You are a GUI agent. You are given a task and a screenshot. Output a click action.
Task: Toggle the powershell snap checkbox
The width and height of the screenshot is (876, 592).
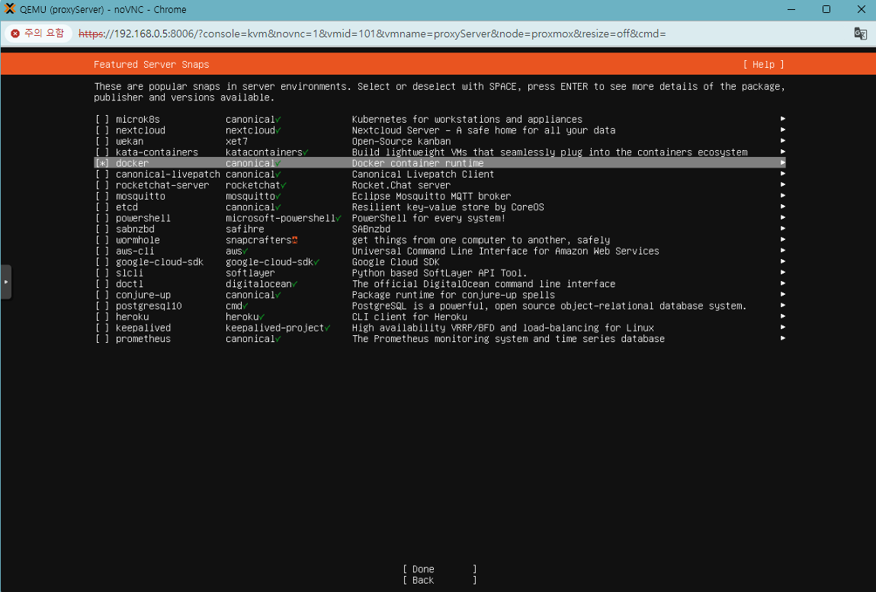coord(102,219)
